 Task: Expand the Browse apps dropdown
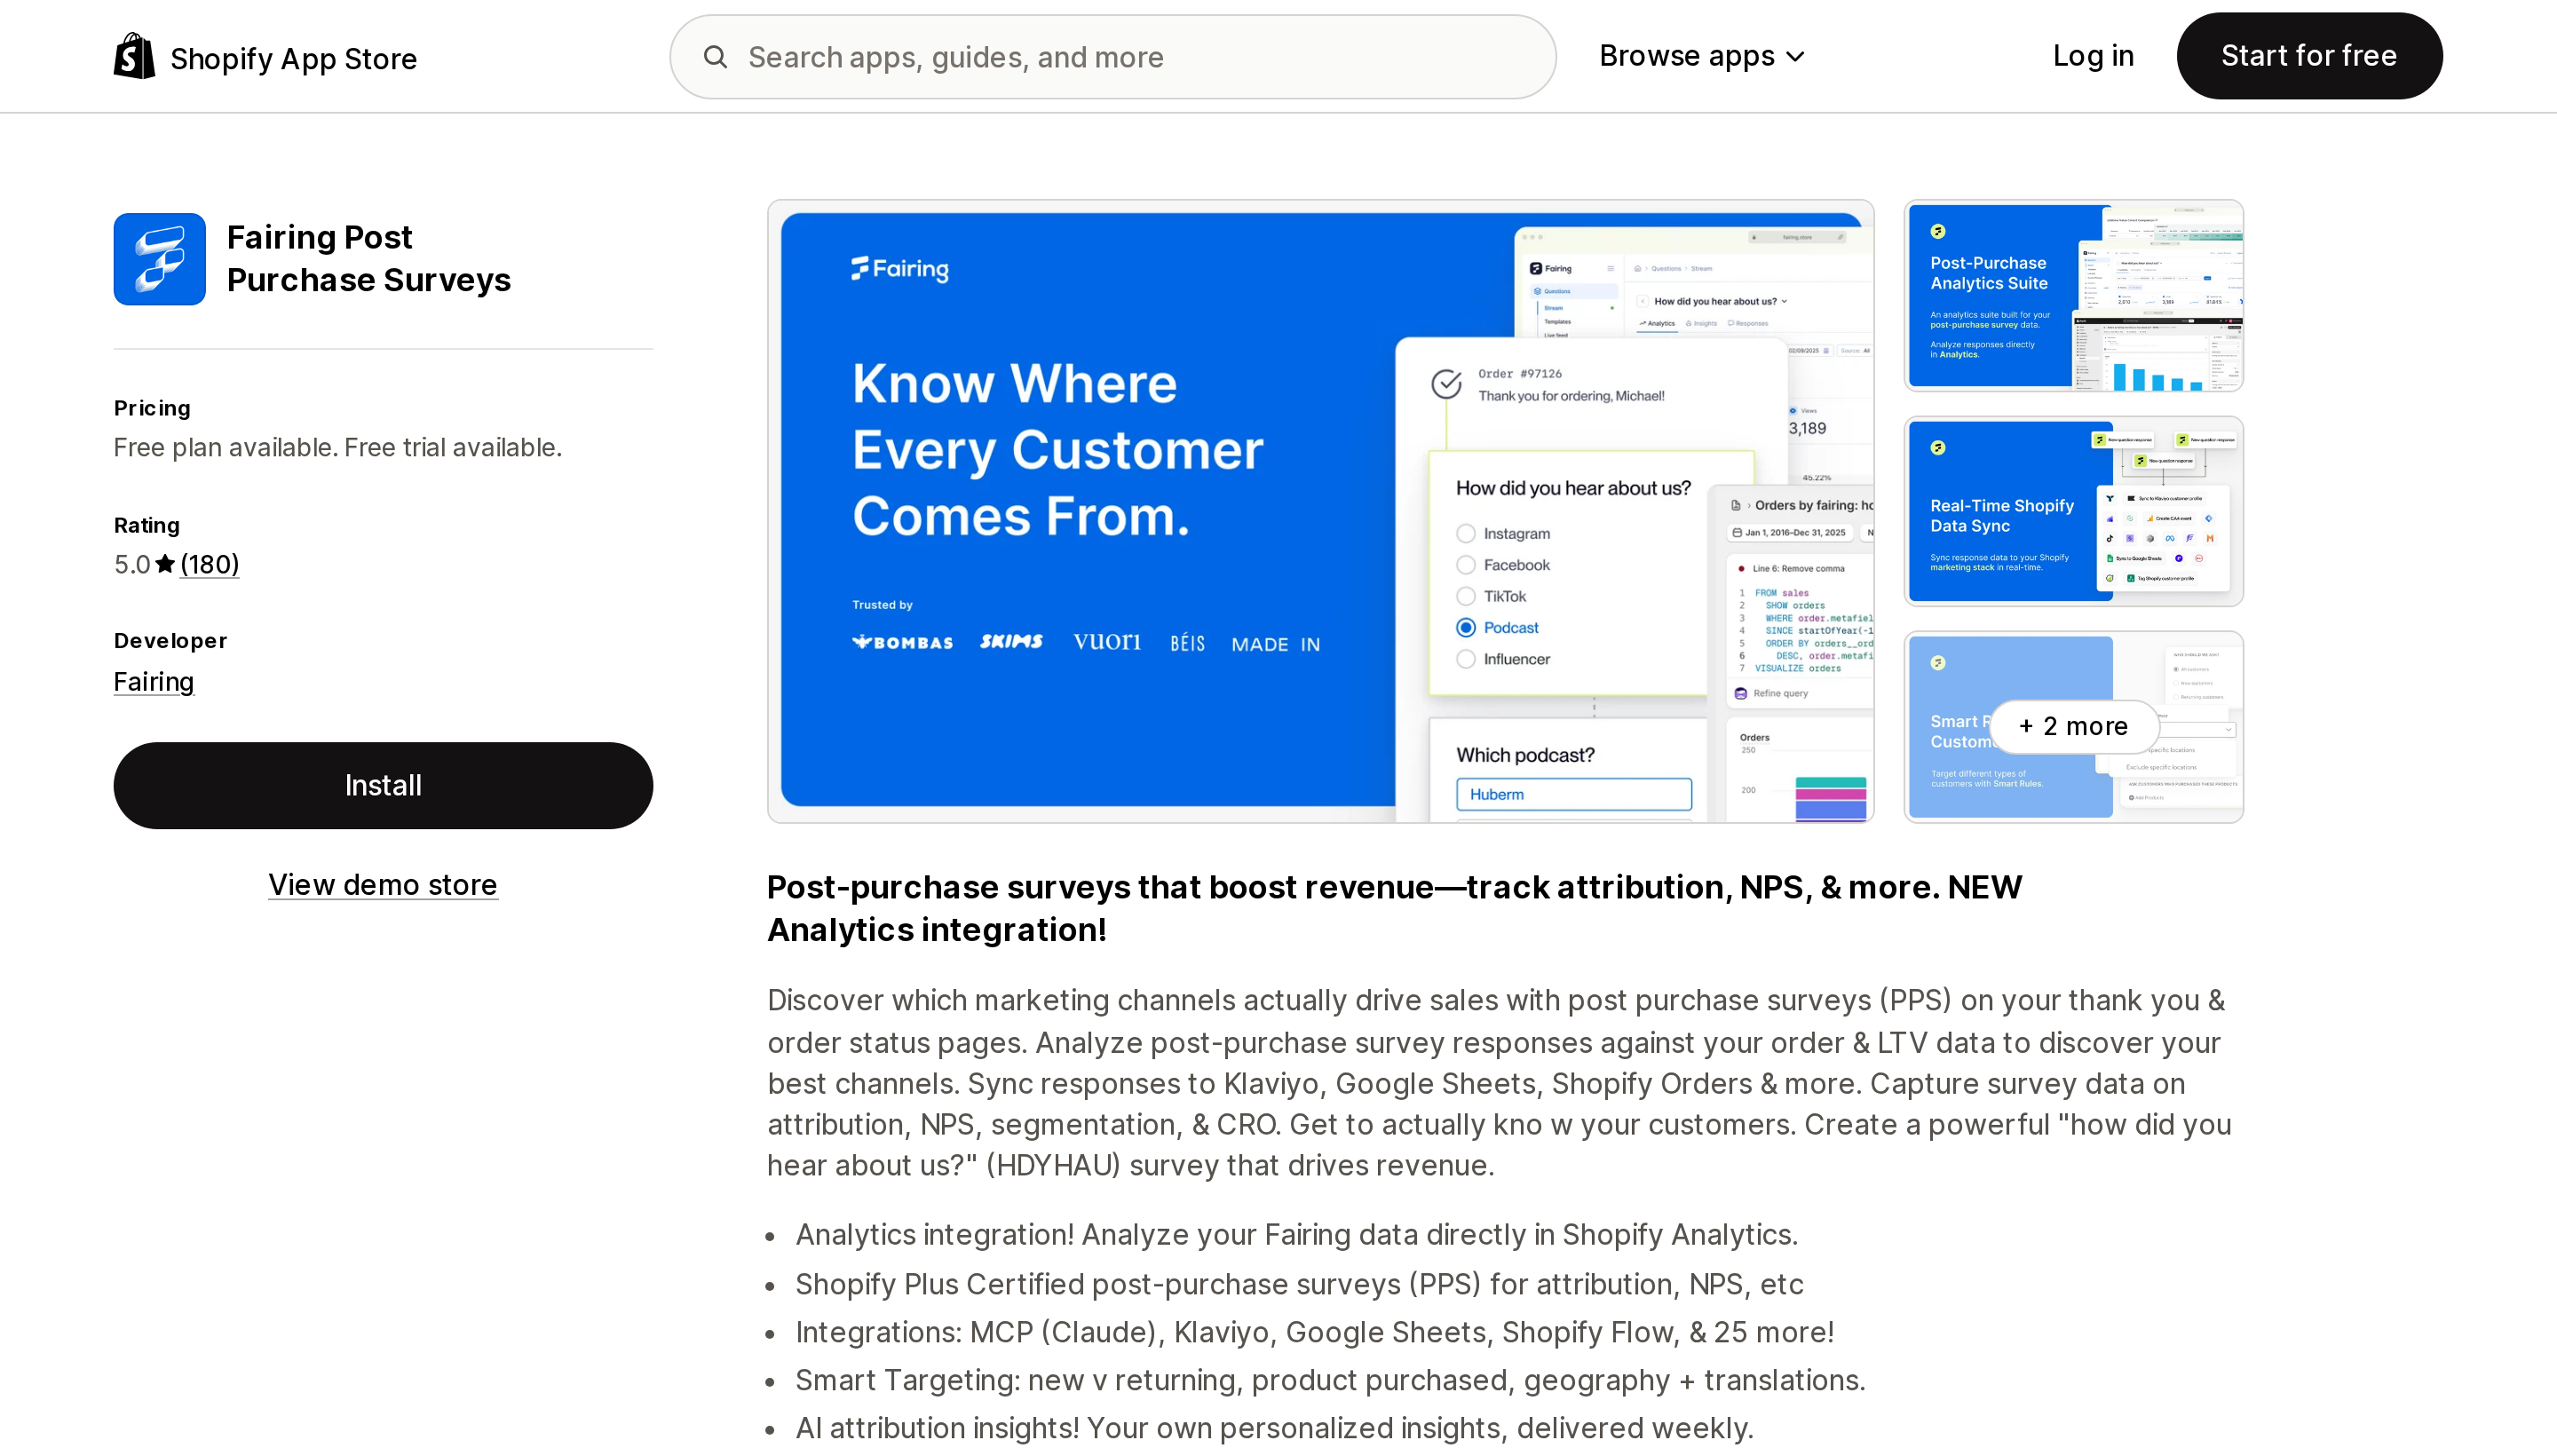[x=1702, y=56]
